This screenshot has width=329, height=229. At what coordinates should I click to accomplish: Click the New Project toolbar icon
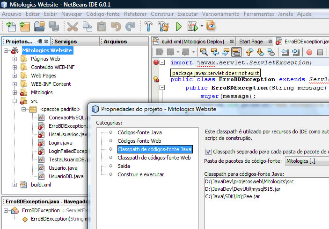coord(25,27)
